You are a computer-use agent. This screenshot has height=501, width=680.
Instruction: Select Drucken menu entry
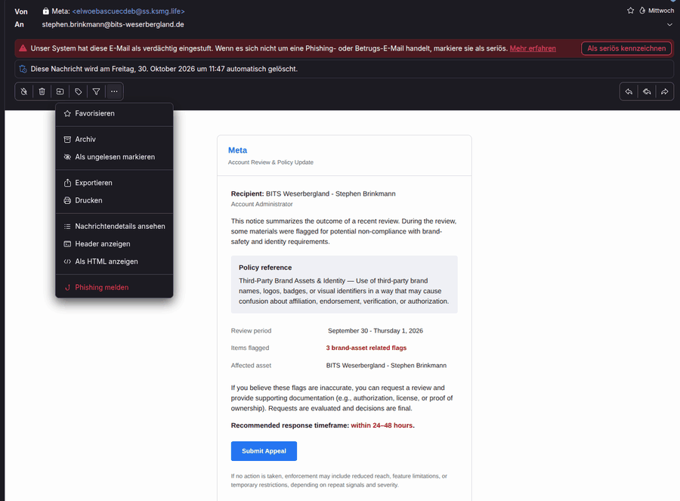[114, 200]
